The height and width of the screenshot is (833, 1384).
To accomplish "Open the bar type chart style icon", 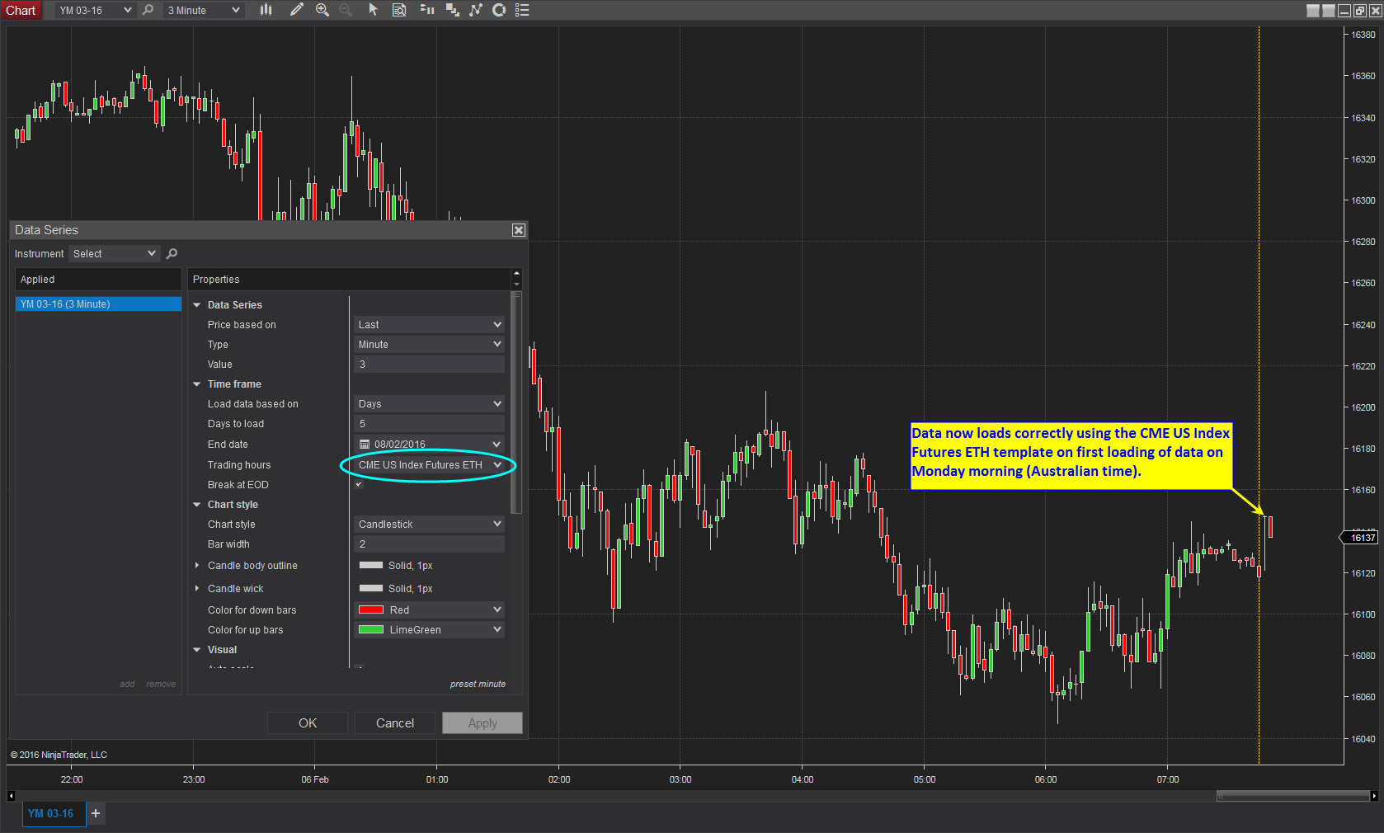I will [266, 10].
